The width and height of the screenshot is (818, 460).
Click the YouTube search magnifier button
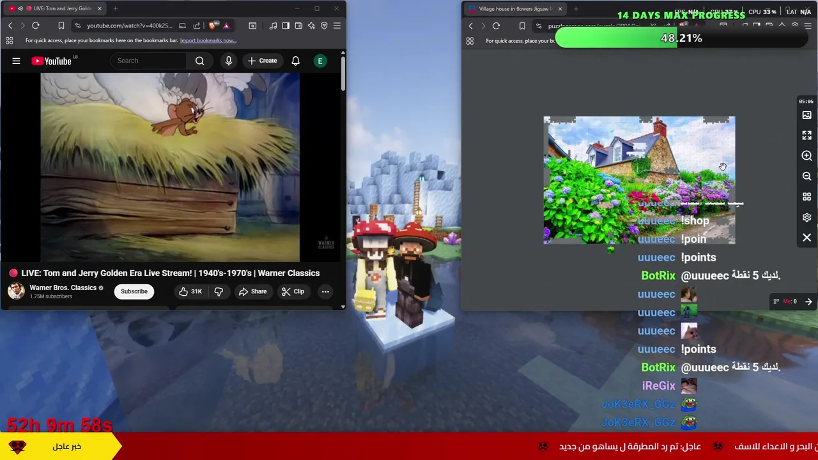tap(200, 61)
